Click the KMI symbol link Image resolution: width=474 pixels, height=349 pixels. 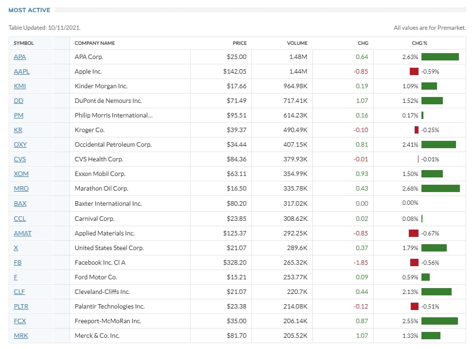tap(19, 86)
